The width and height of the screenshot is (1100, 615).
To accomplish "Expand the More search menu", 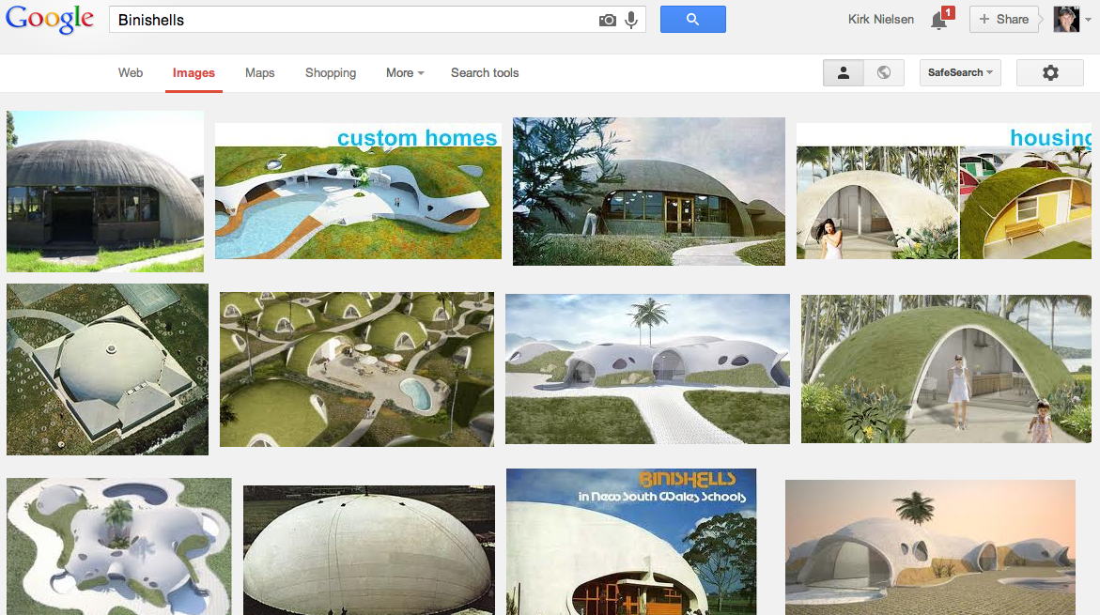I will point(405,73).
